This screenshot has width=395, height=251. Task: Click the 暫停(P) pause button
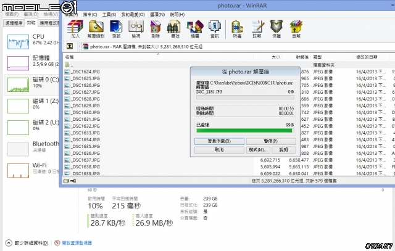click(x=271, y=141)
